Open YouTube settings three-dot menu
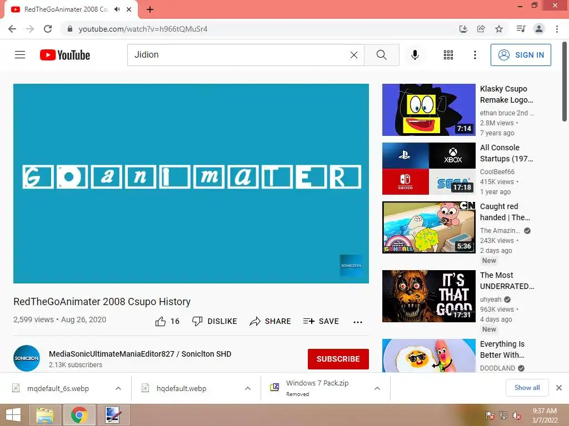Screen dimensions: 569x426 click(x=475, y=55)
